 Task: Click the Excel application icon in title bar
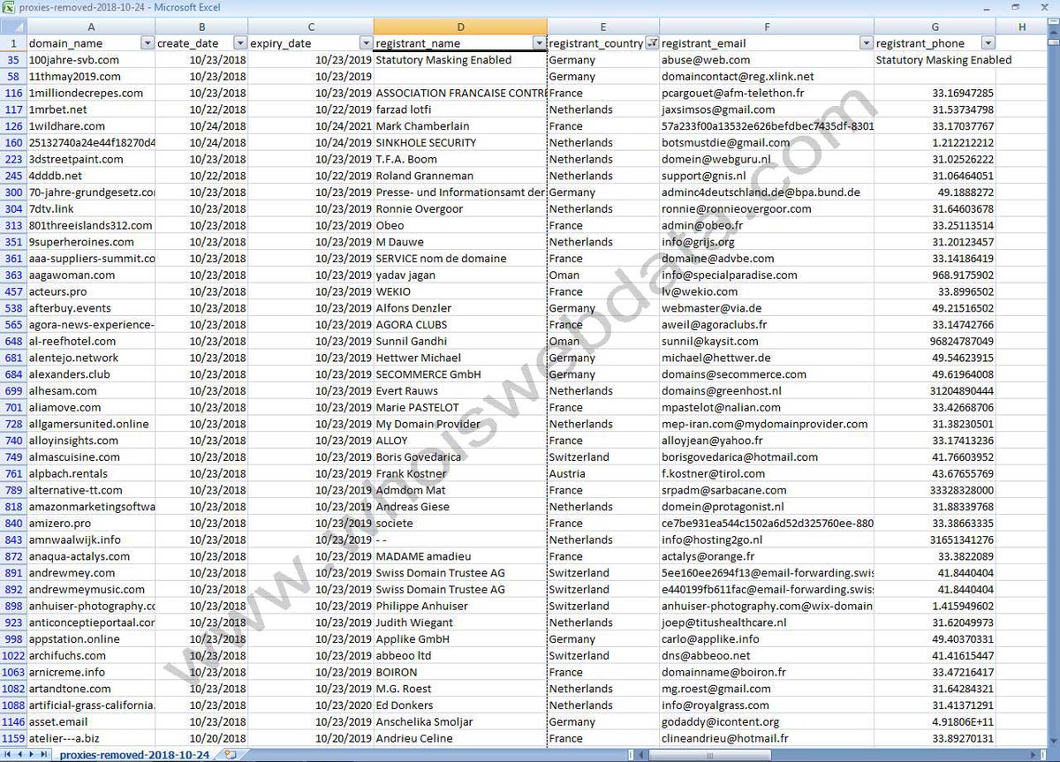tap(9, 7)
